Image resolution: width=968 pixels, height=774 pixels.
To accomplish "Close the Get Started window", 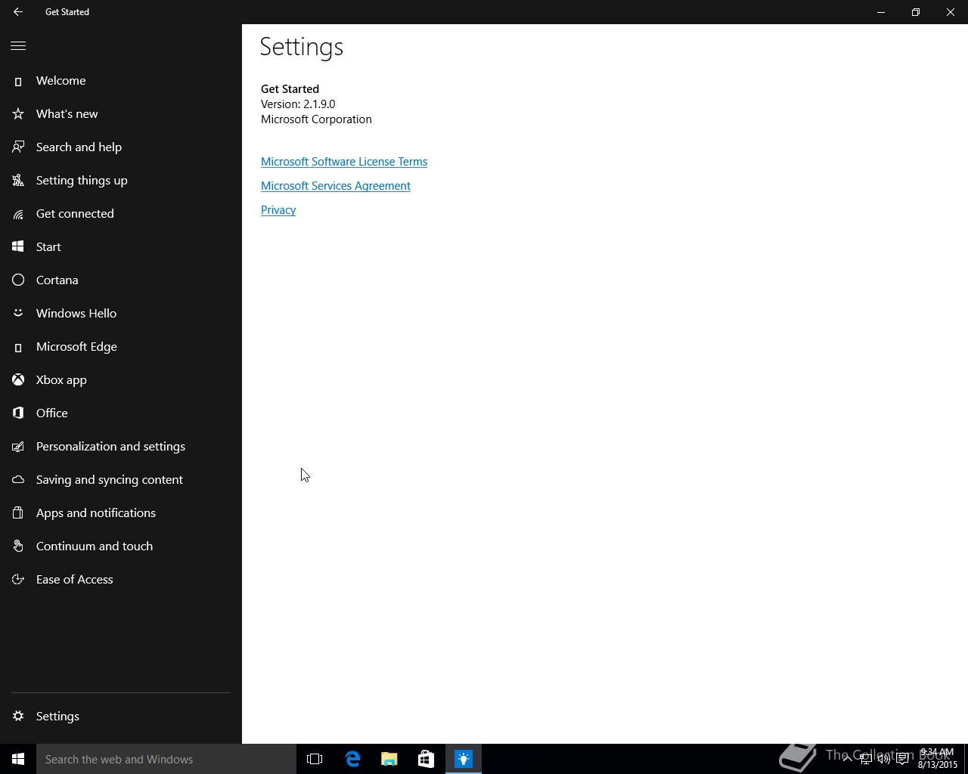I will (x=951, y=12).
